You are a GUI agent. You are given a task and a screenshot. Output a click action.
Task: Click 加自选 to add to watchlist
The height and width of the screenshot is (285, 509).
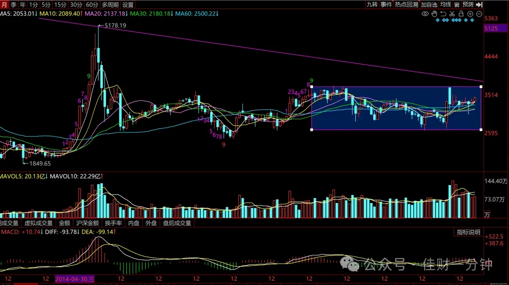[429, 5]
